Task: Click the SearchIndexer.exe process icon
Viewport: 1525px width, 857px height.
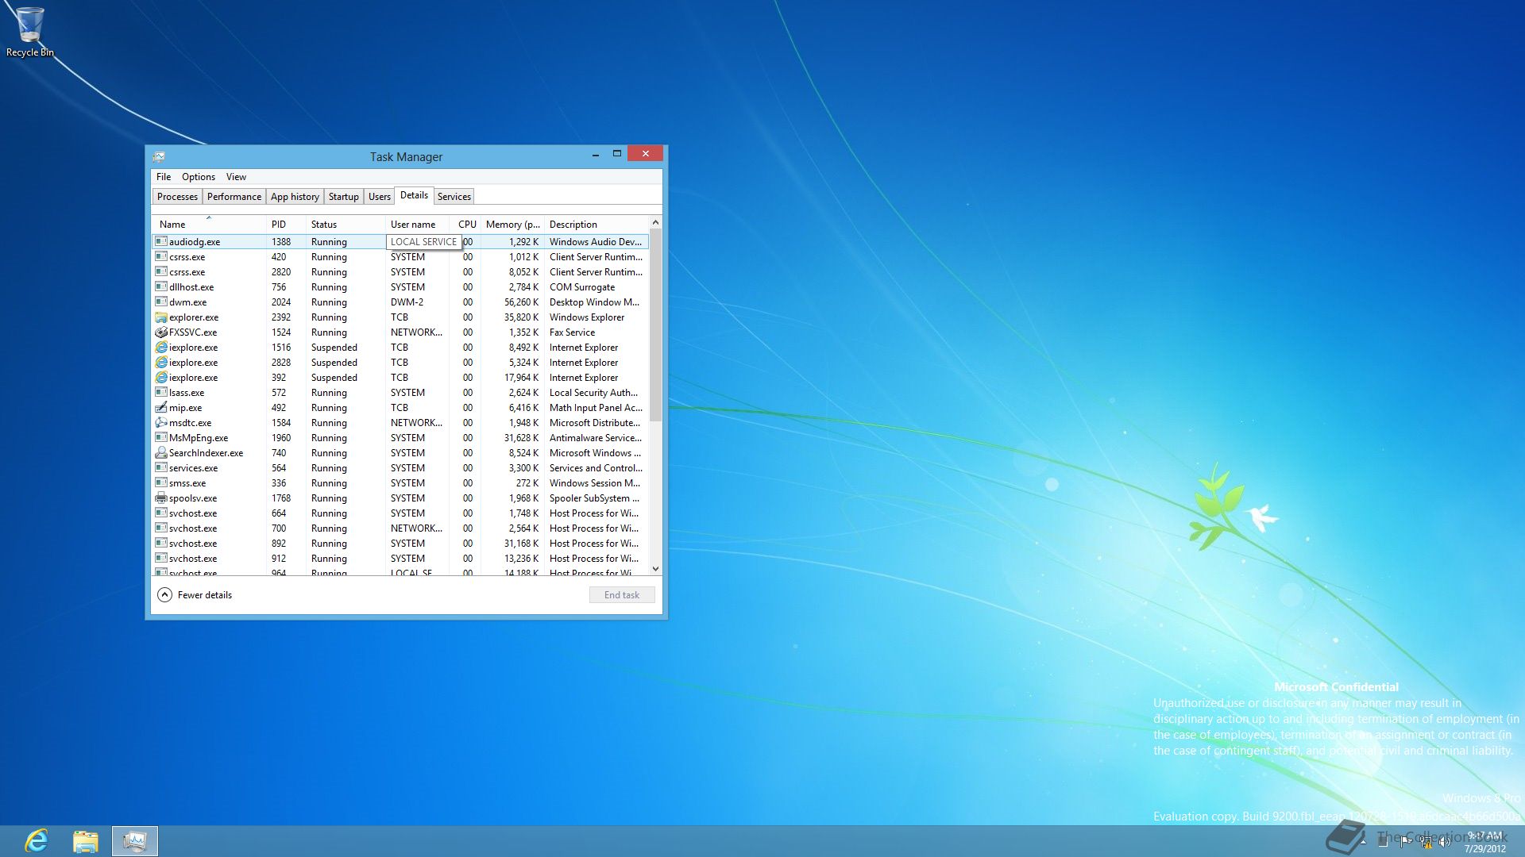Action: pos(161,453)
